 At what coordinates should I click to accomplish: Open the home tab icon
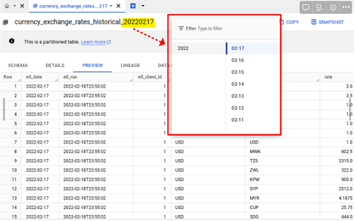(x=7, y=6)
